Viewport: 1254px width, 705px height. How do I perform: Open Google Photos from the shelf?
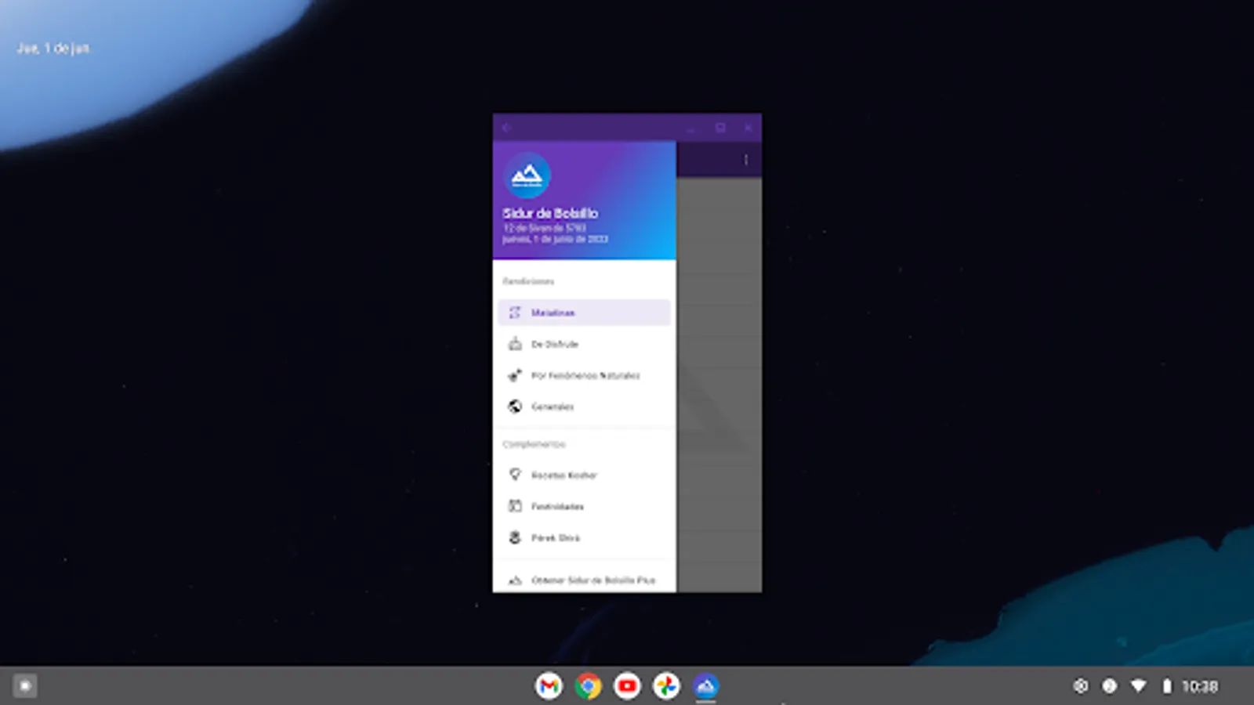[x=666, y=686]
